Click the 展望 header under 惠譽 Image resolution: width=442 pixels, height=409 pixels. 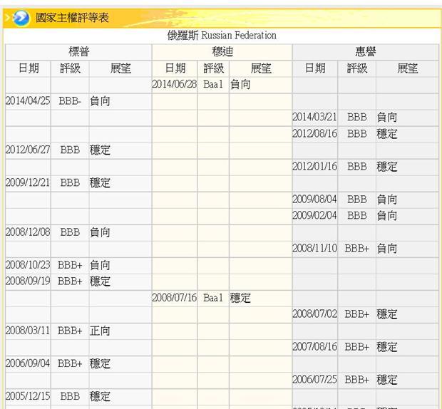[407, 68]
